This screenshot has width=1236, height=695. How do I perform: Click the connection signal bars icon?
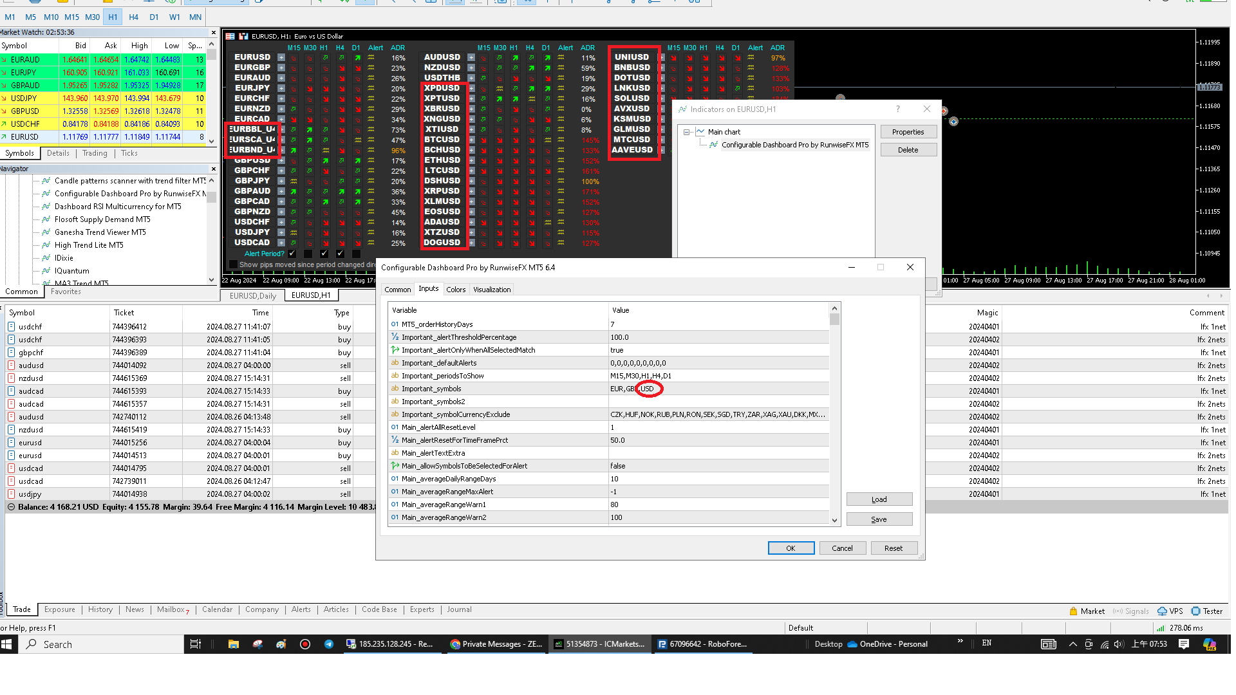click(1160, 628)
